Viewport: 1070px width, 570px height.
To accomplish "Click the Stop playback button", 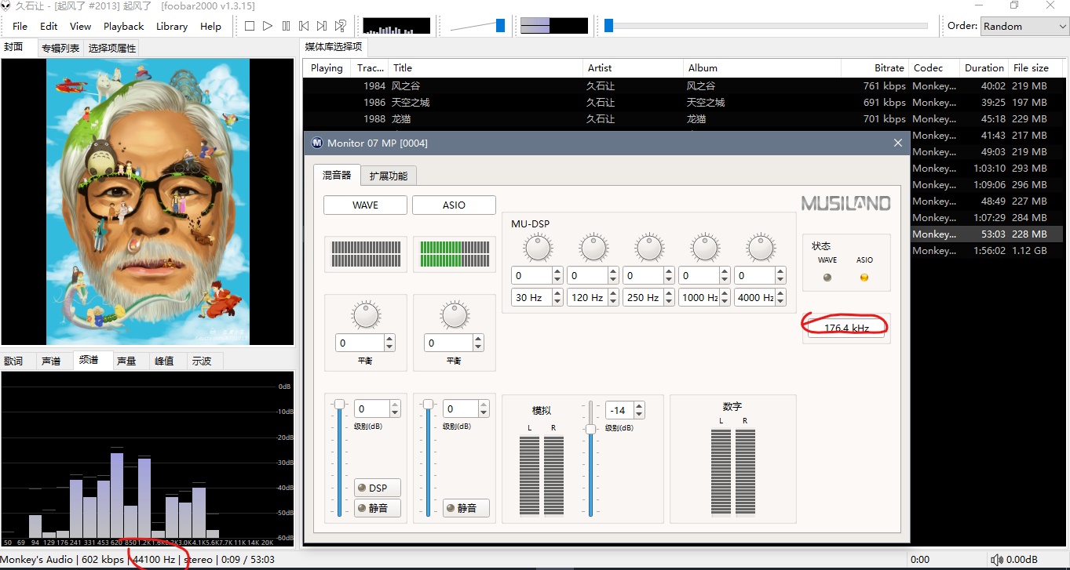I will (x=250, y=26).
